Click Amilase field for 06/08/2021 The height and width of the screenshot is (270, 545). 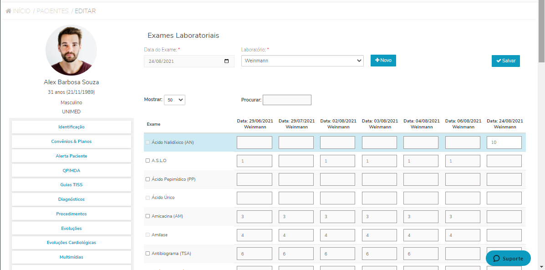click(463, 235)
